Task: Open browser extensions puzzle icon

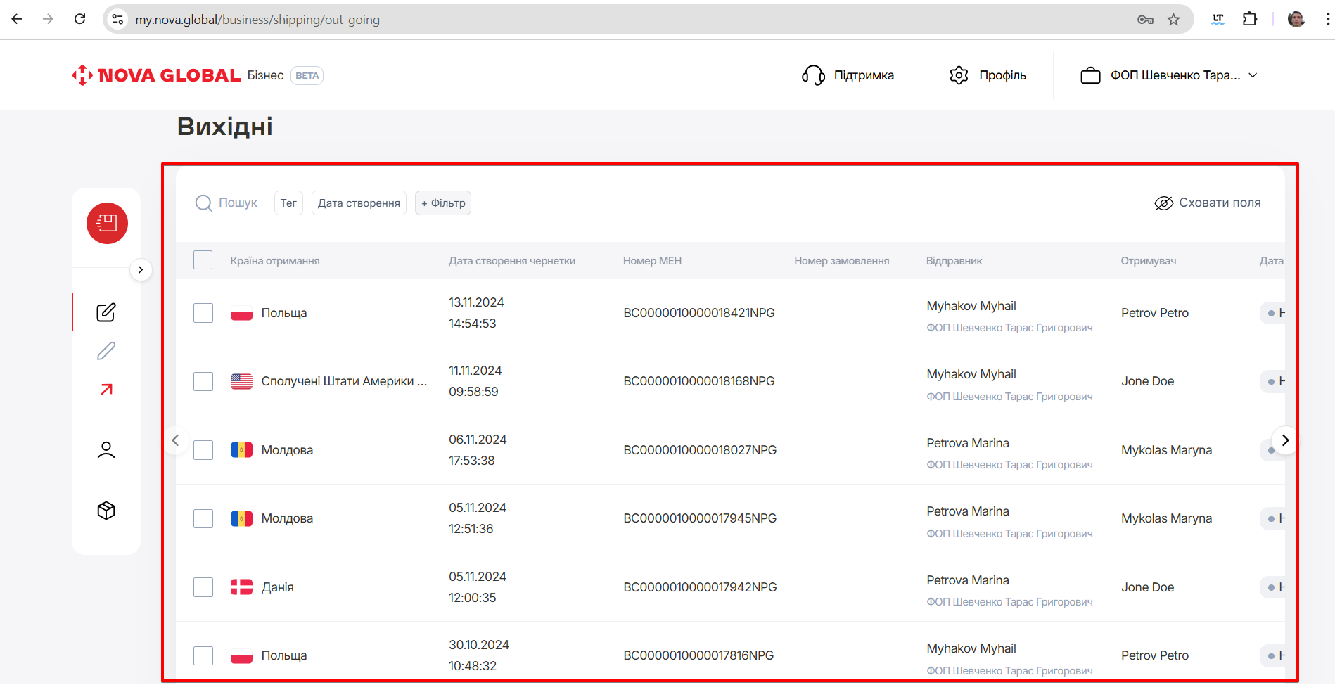Action: point(1250,20)
